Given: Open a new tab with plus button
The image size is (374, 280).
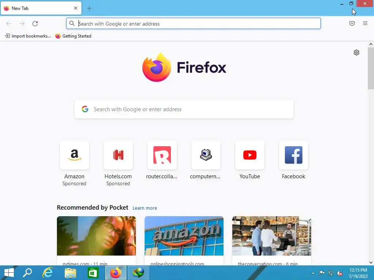Looking at the screenshot, I should [89, 8].
